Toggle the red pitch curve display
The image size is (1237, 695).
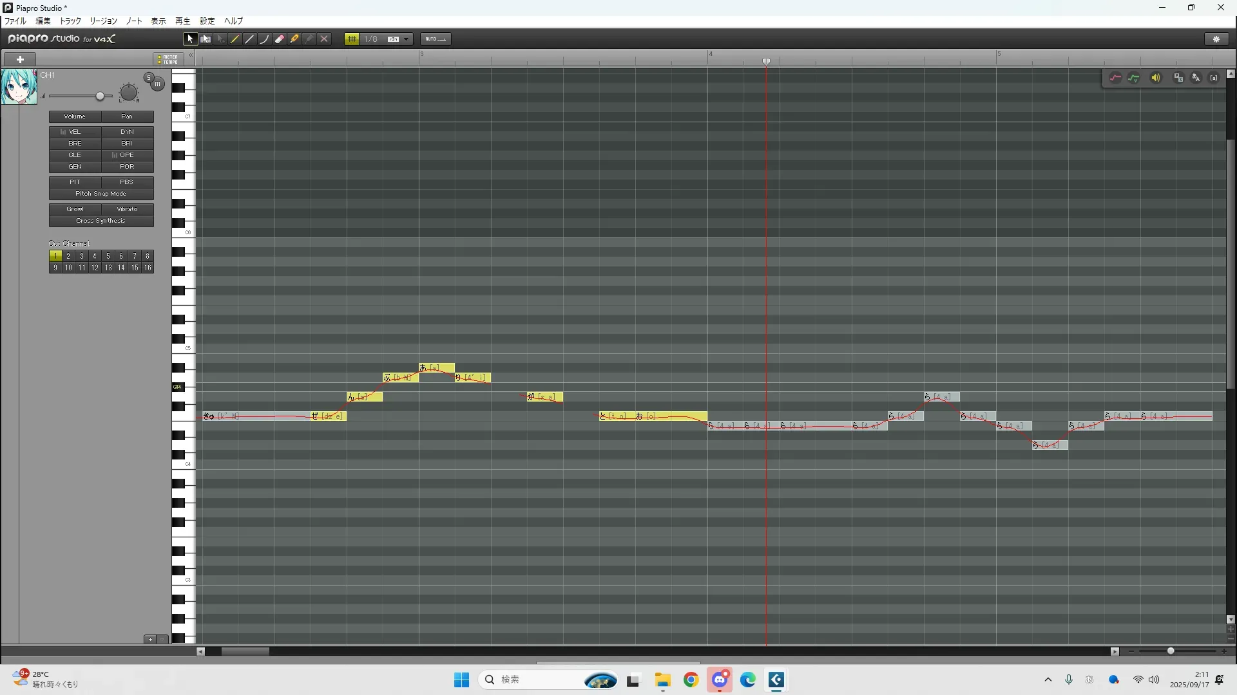[x=1115, y=78]
